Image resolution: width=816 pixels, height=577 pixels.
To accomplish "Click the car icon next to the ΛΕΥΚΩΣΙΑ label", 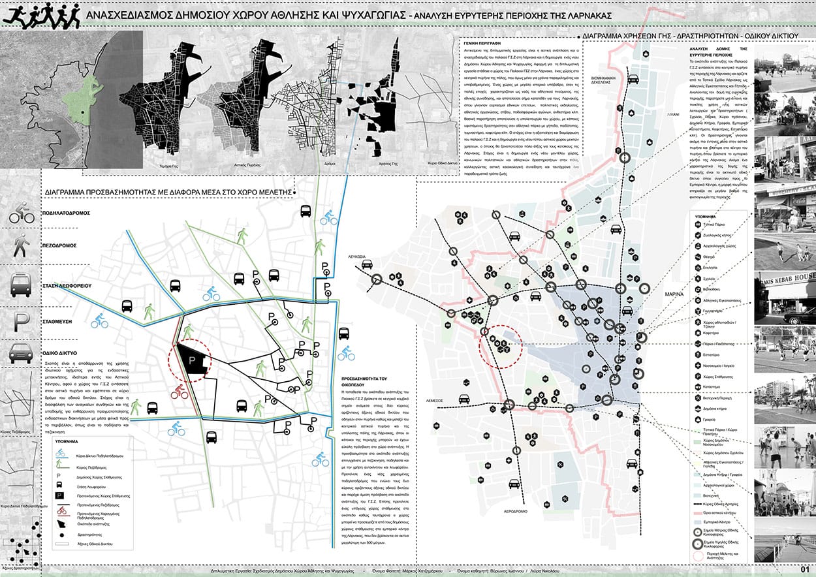I will [x=368, y=264].
